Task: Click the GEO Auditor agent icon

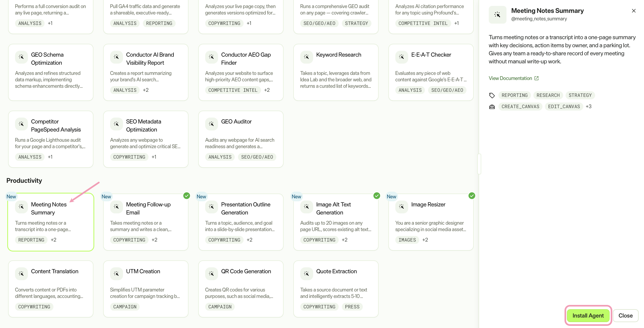Action: (x=211, y=124)
